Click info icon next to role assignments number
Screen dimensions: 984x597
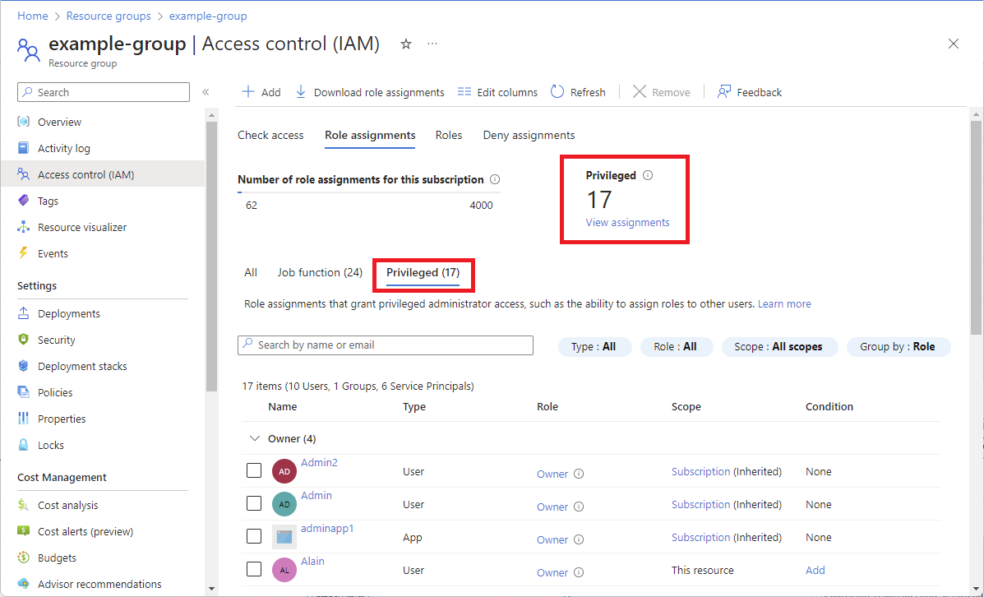(495, 179)
